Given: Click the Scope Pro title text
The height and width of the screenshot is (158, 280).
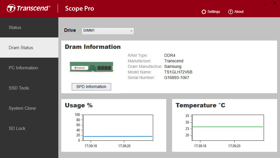Looking at the screenshot, I should tap(79, 8).
